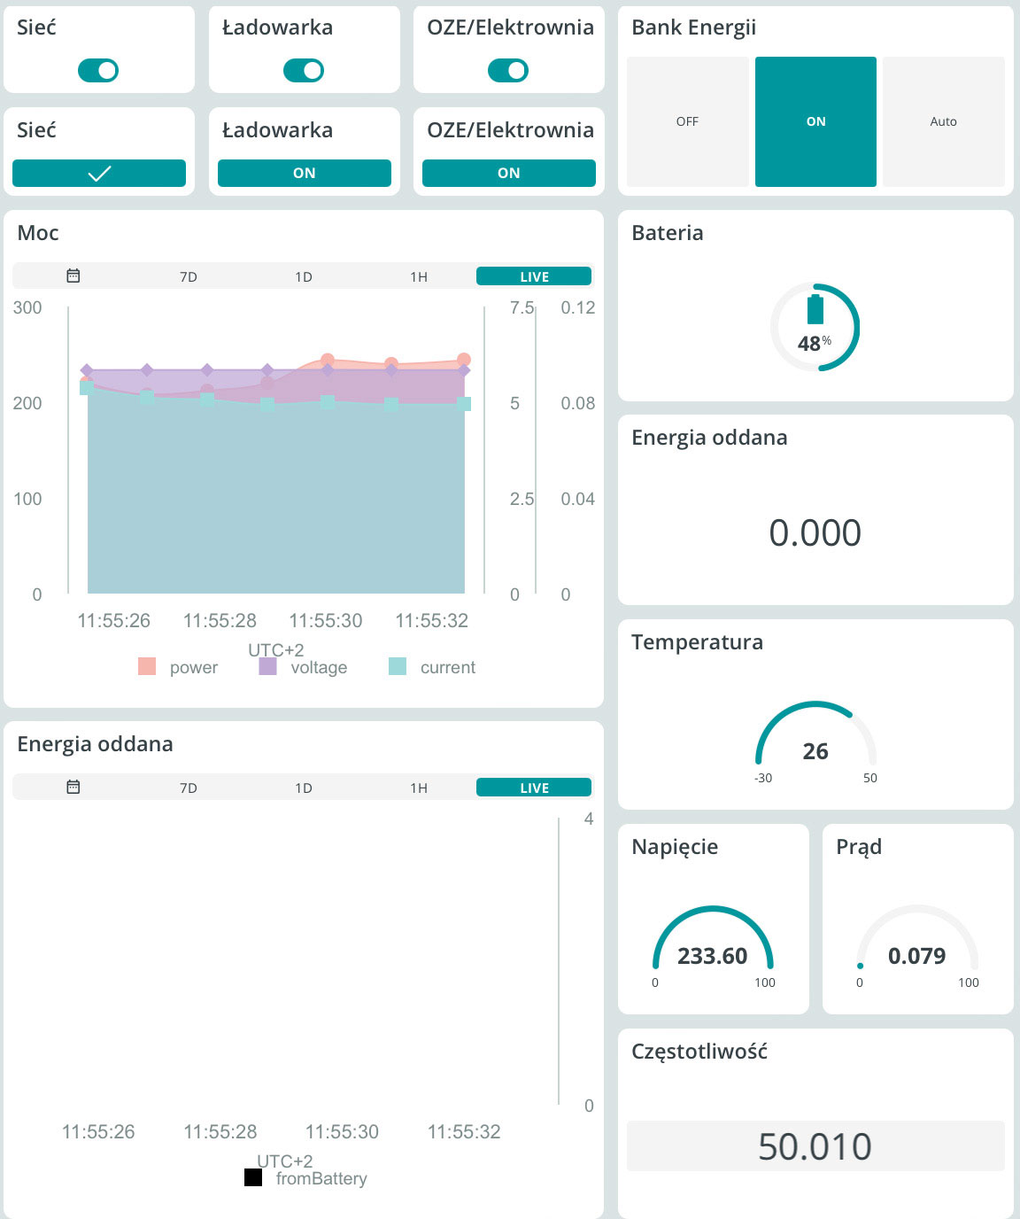Click the 48% battery value
The image size is (1020, 1219).
click(x=815, y=343)
